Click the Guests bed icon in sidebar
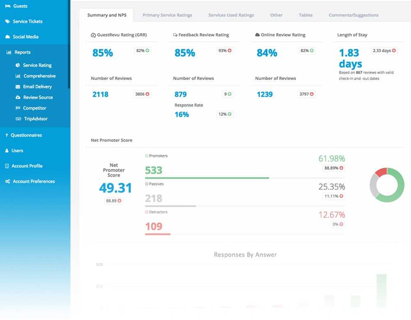Image resolution: width=411 pixels, height=320 pixels. 7,6
